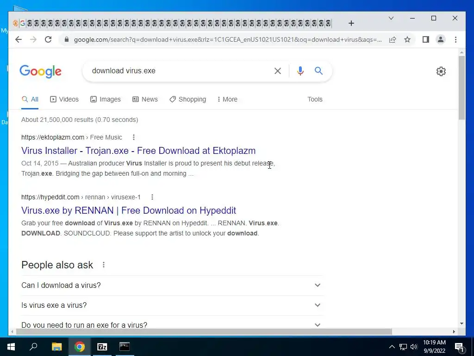Go to Google home via logo
The width and height of the screenshot is (474, 356).
click(41, 71)
